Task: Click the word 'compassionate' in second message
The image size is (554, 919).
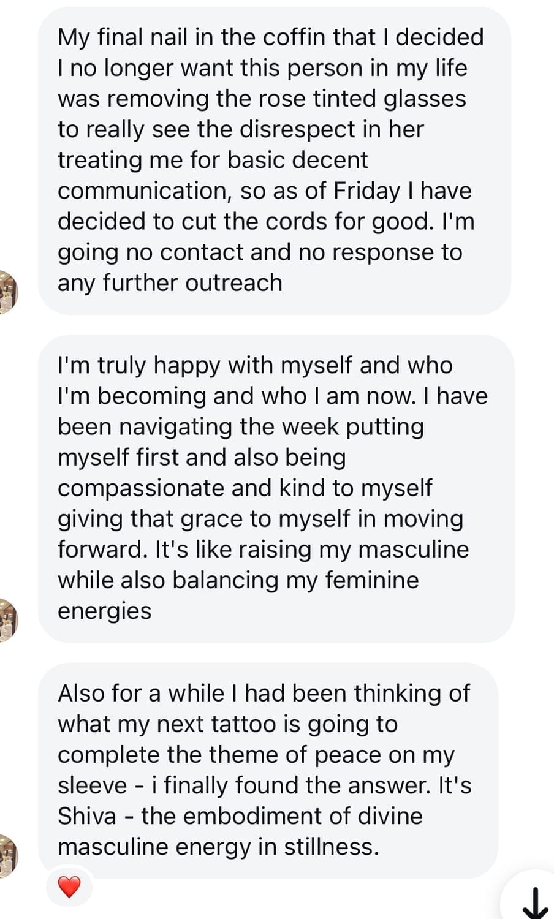Action: click(x=141, y=488)
